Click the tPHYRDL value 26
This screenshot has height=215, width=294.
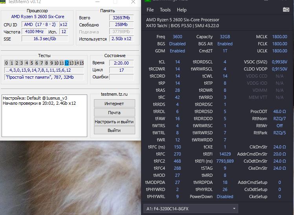point(225,189)
